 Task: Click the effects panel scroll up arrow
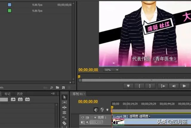coord(56,105)
